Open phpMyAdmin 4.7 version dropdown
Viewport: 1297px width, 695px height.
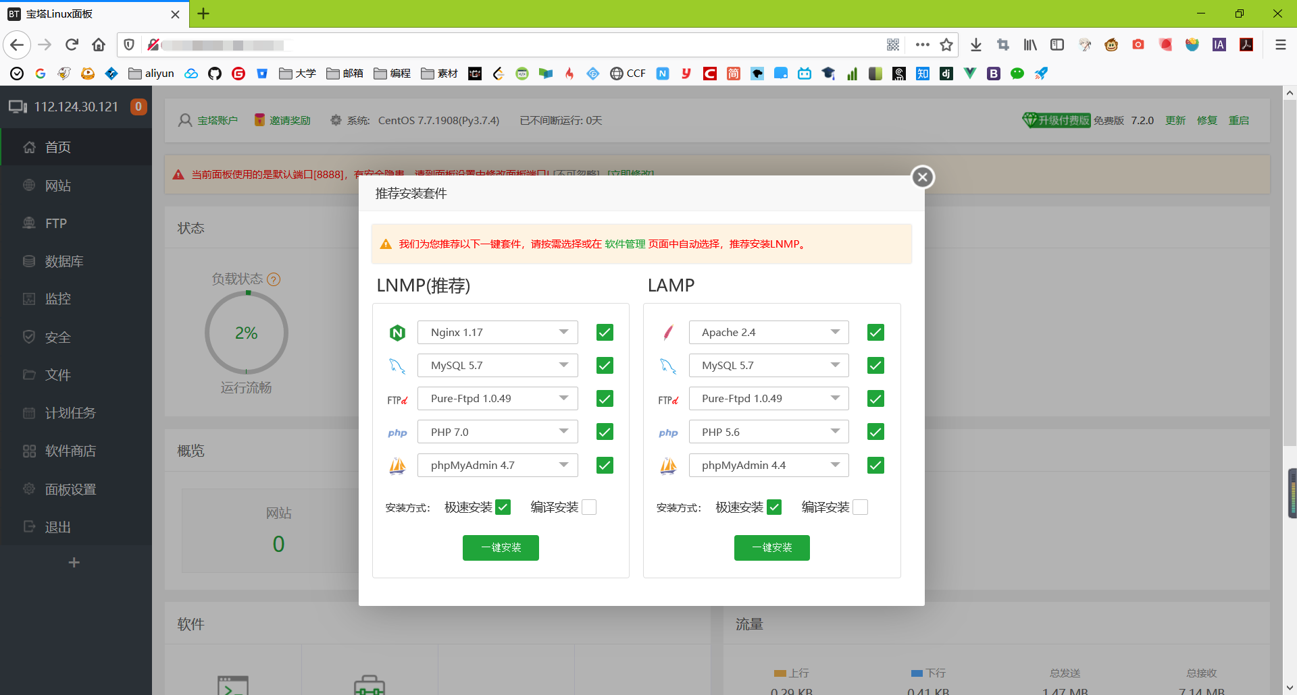[498, 466]
